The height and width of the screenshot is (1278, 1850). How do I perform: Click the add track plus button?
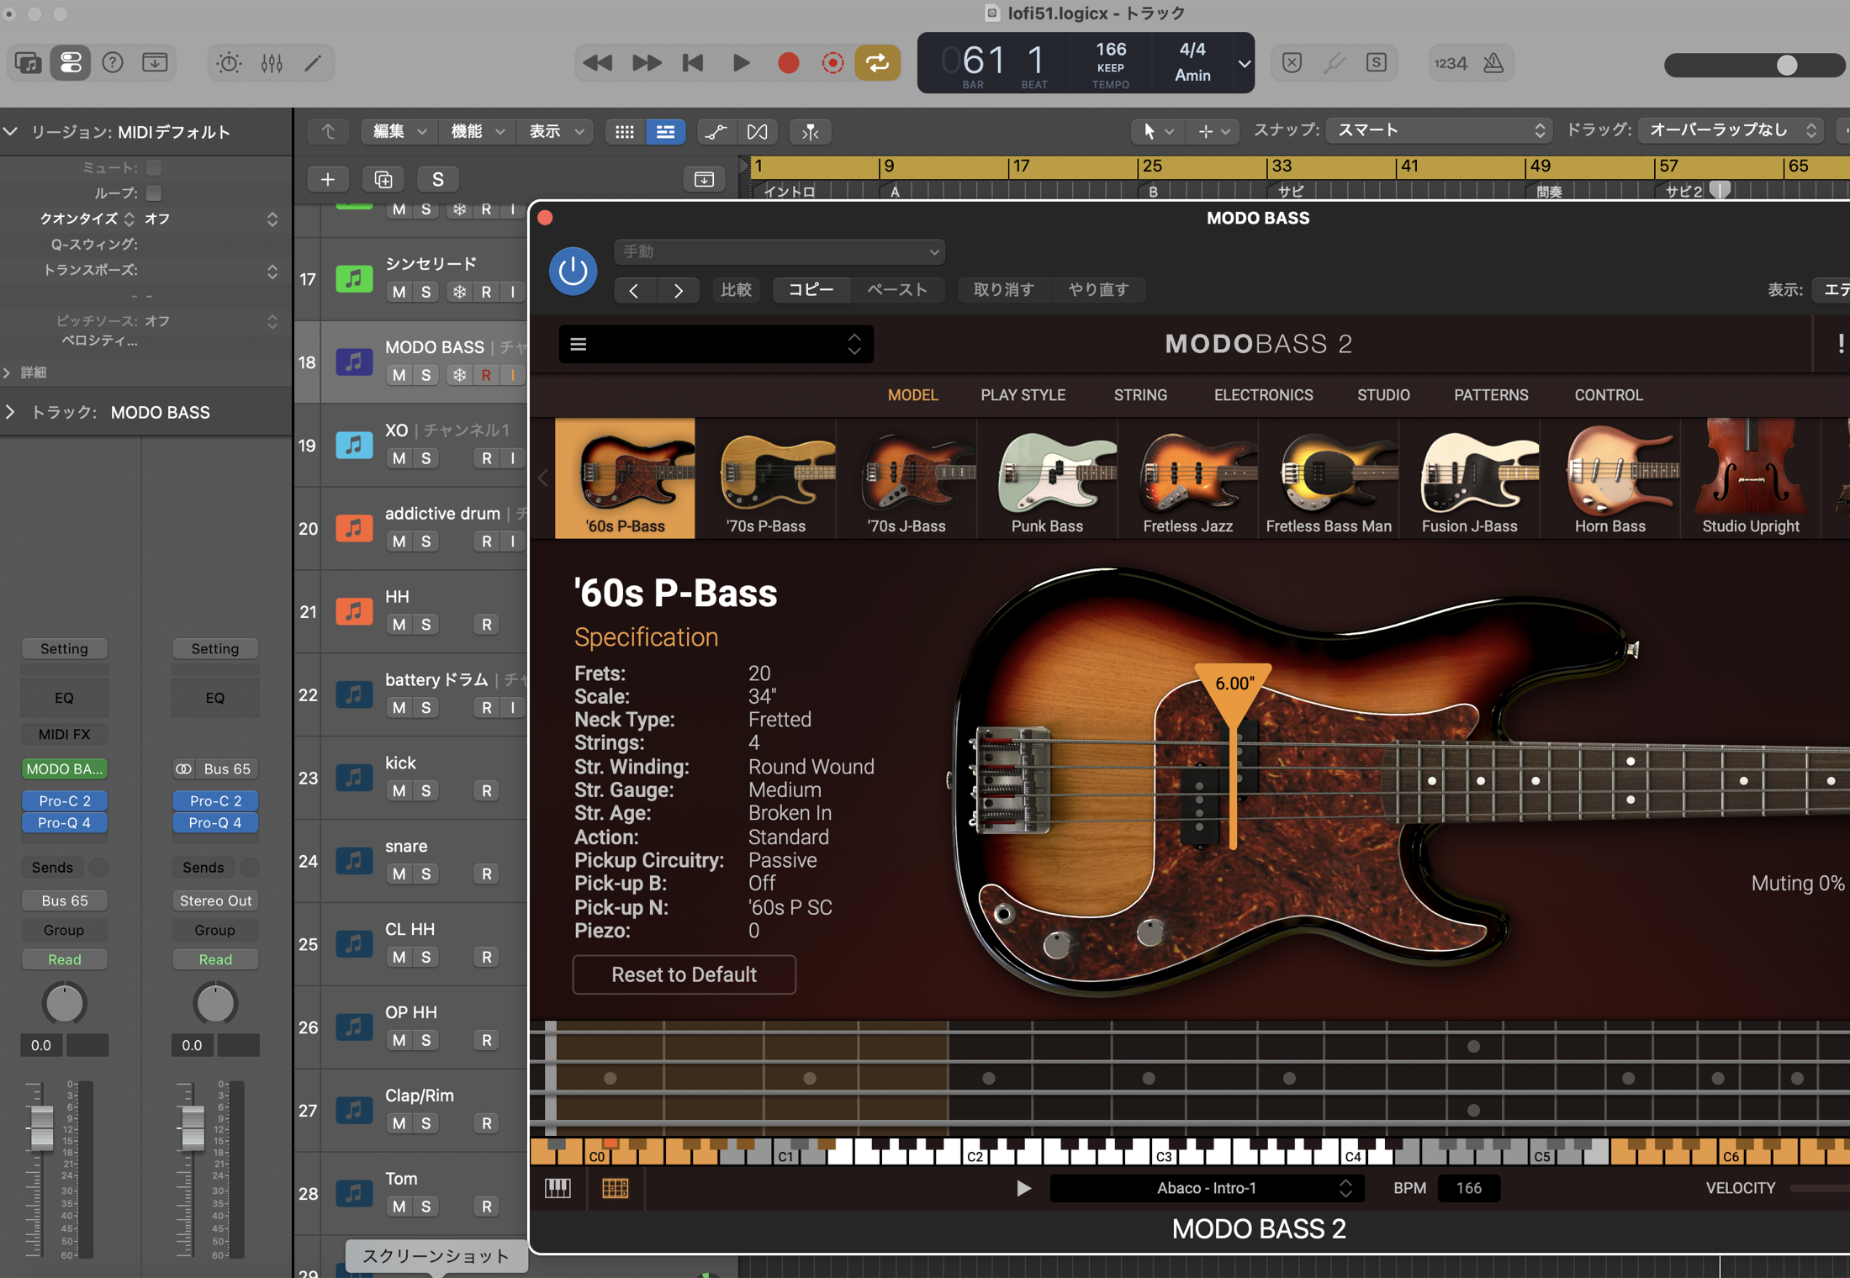328,179
